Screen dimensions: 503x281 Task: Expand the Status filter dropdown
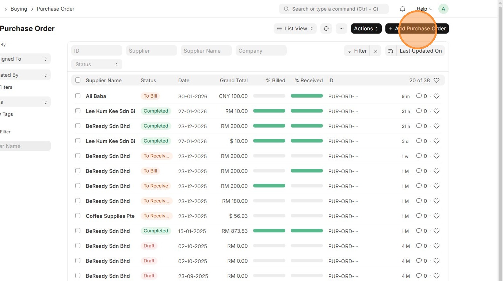click(x=96, y=64)
